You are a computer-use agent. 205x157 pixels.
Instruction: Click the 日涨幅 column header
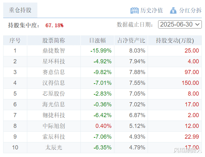(x=98, y=41)
